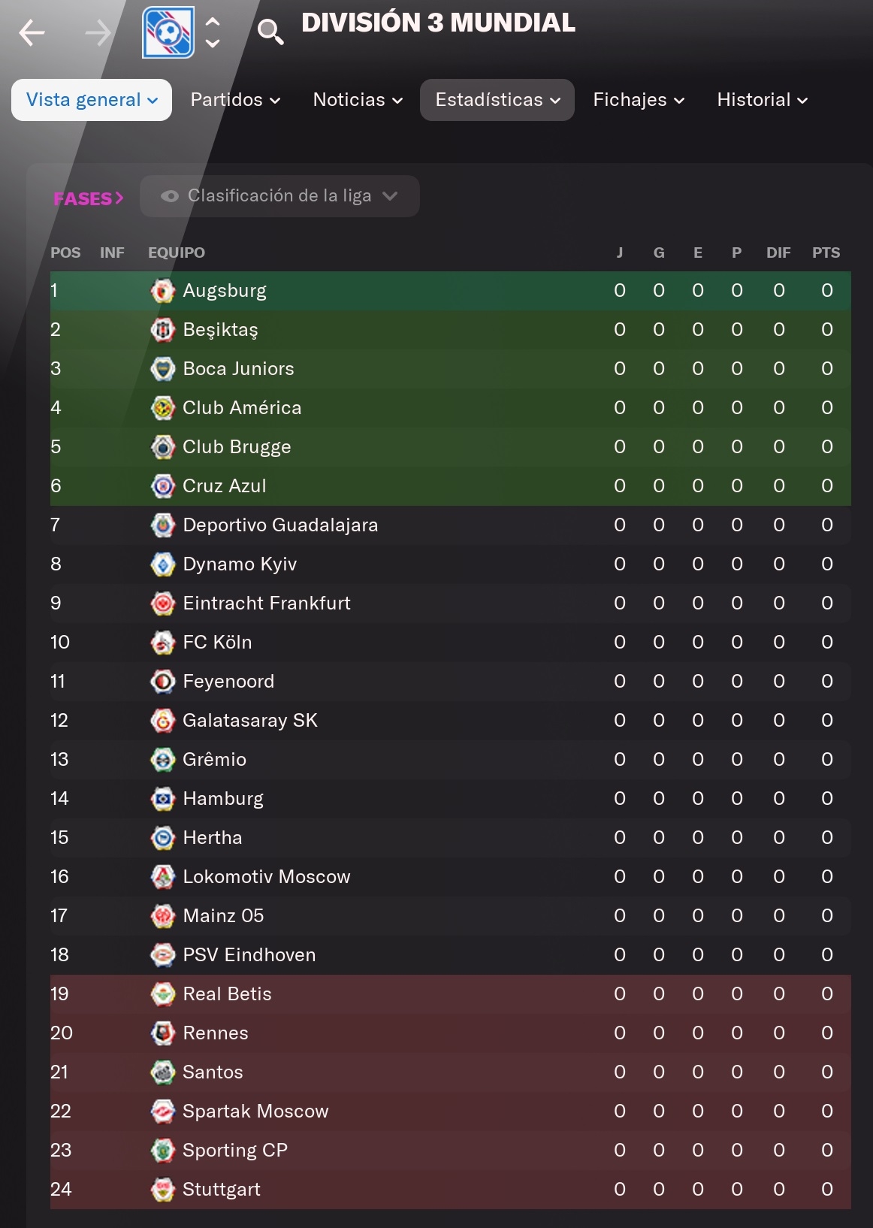This screenshot has height=1228, width=873.
Task: Toggle the eye icon beside Clasificación de la liga
Action: click(x=170, y=196)
